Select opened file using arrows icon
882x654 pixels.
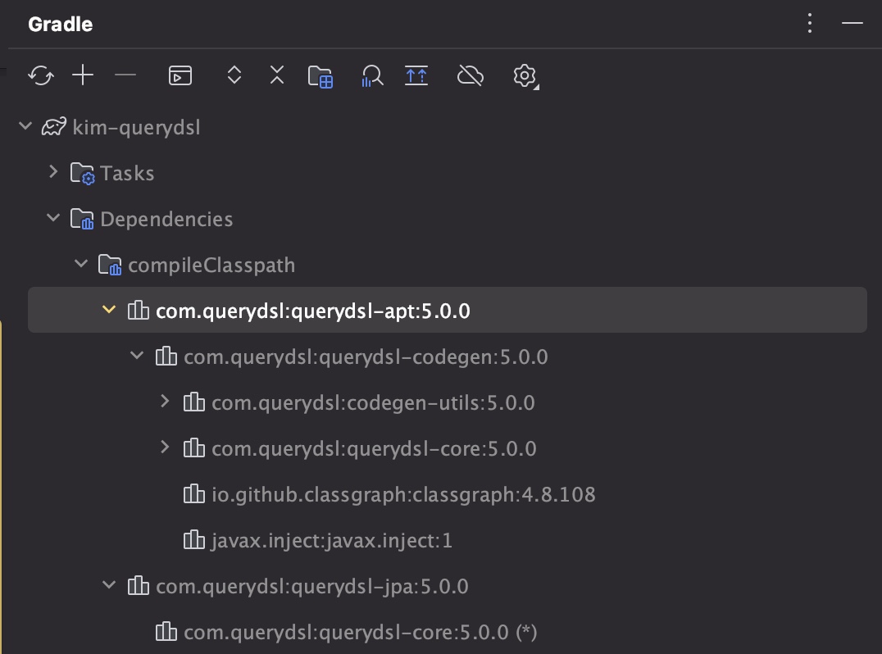click(416, 75)
